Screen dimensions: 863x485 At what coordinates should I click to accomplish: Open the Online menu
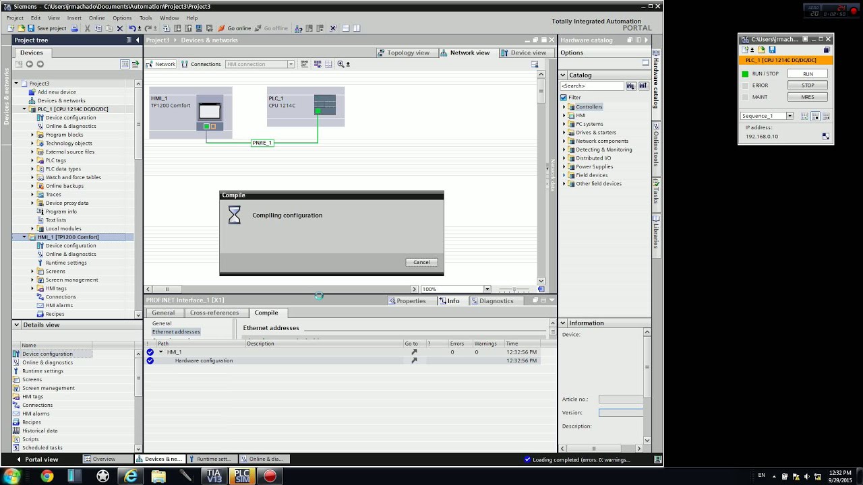[96, 18]
